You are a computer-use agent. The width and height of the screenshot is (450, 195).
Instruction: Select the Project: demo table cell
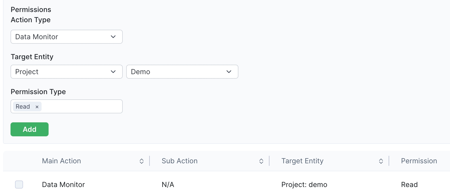(x=304, y=185)
